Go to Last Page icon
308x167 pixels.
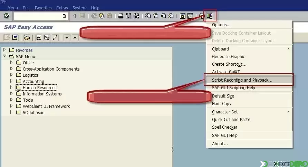(171, 16)
